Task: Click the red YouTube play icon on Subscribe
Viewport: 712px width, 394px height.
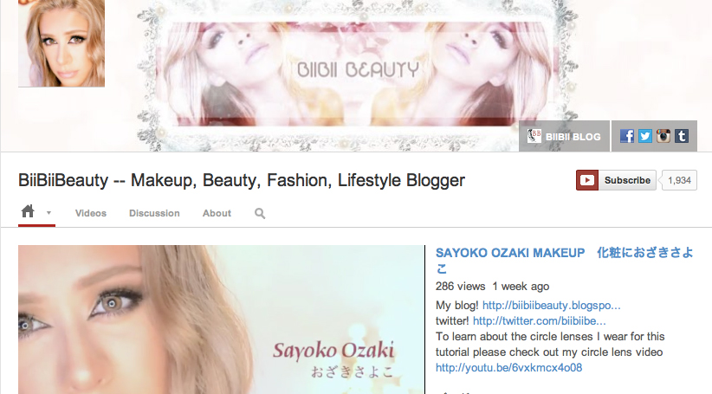Action: [587, 180]
